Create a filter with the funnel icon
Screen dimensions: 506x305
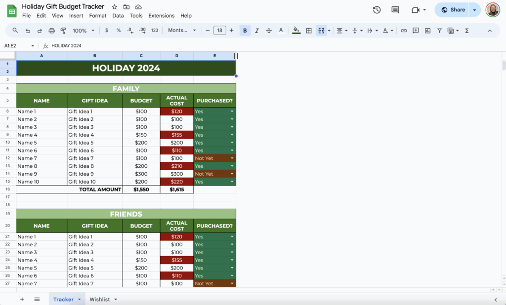[x=439, y=30]
